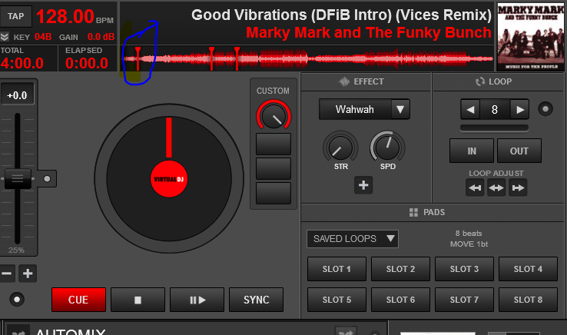Click the VirtualDJ jog wheel platter
Viewport: 567px width, 335px height.
169,178
